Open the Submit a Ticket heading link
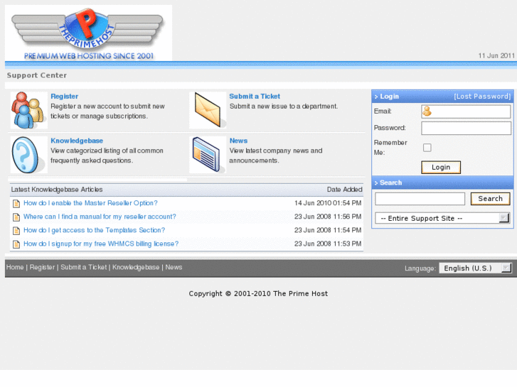Screen dimensions: 517x387 tap(255, 96)
